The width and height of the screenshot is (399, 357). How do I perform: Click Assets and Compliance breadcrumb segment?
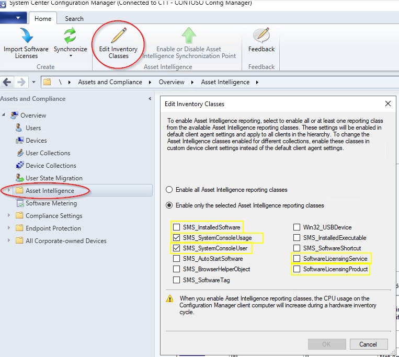[110, 82]
